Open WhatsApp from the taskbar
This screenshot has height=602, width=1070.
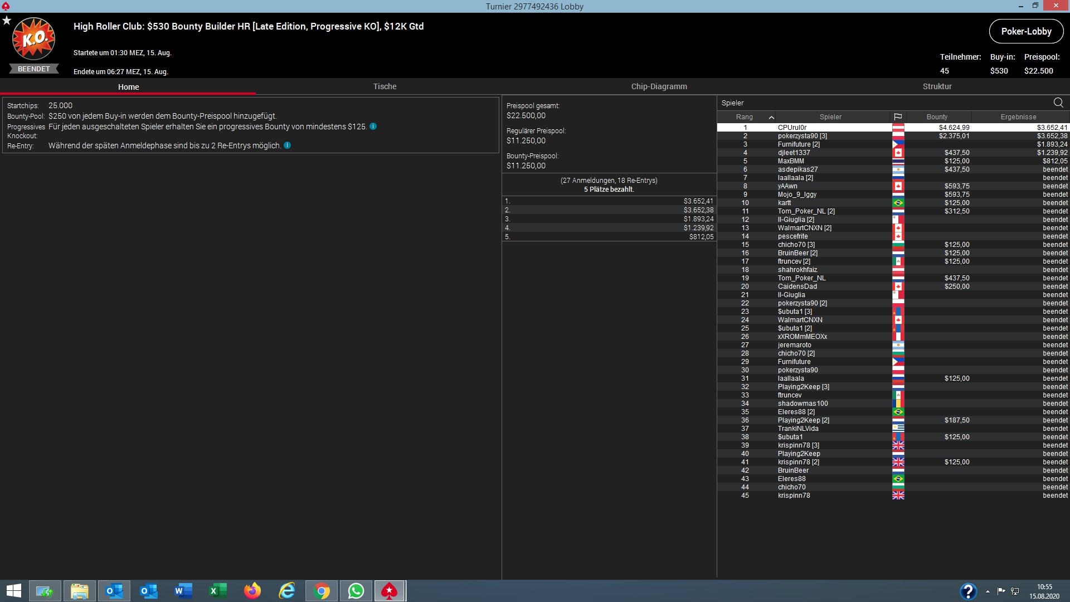356,591
